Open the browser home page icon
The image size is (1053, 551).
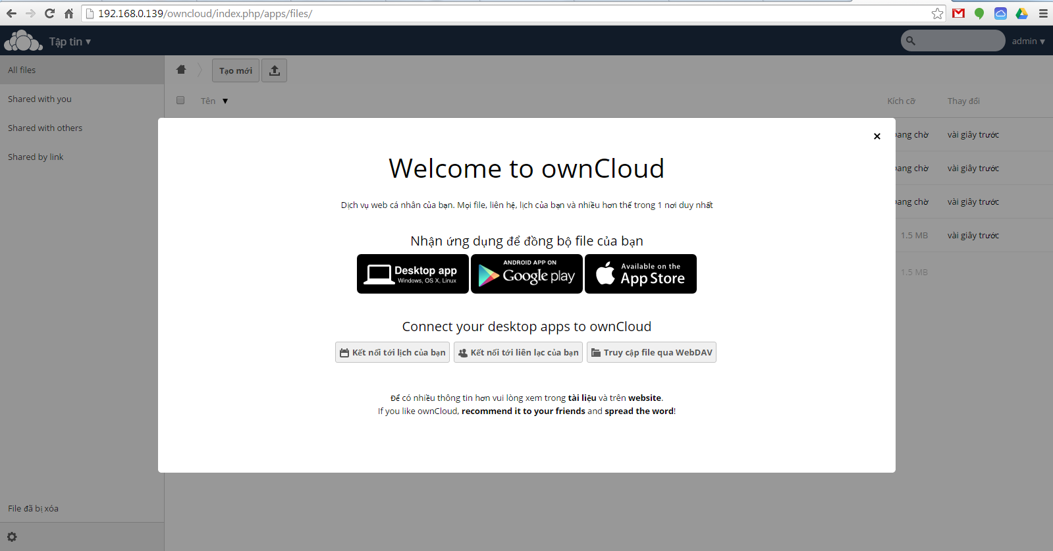point(68,13)
